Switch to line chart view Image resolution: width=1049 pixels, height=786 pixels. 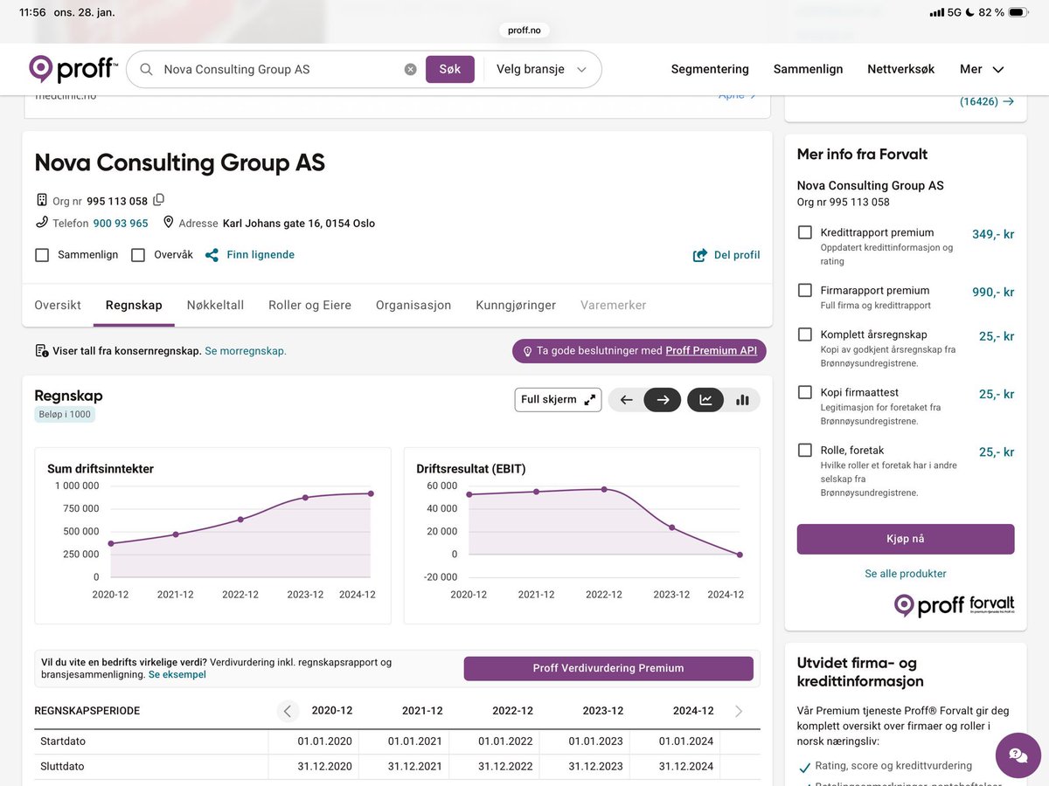705,400
